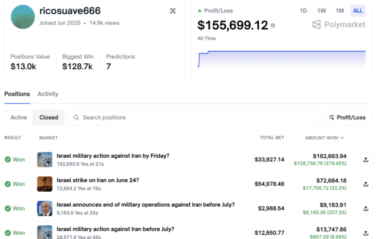Share the Israel strike on June 24 position
Screen dimensions: 383x239
pyautogui.click(x=366, y=184)
